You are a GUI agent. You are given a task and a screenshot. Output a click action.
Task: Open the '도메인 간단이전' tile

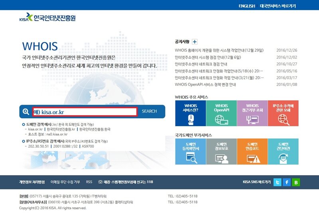tap(283, 152)
